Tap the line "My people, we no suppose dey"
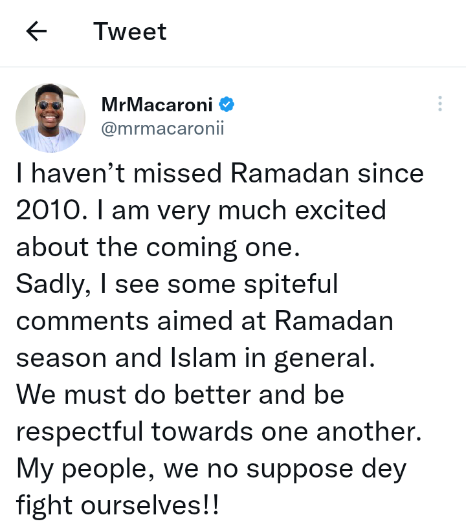 click(x=211, y=468)
